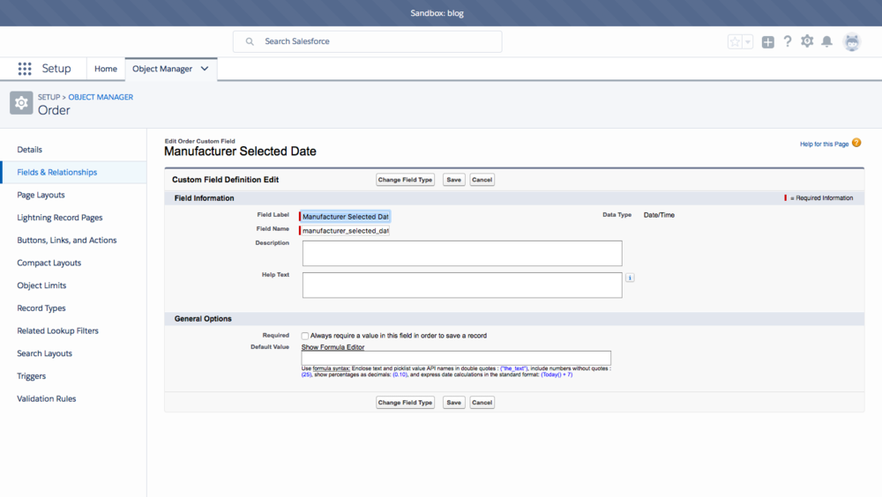Click the Favorites star icon
Image resolution: width=882 pixels, height=497 pixels.
point(735,41)
